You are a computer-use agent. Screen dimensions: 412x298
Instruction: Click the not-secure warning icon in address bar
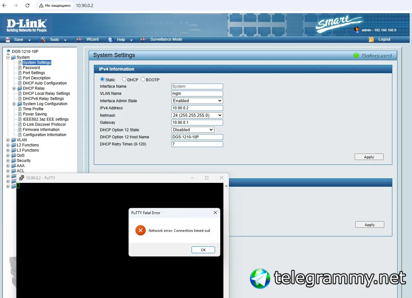41,5
